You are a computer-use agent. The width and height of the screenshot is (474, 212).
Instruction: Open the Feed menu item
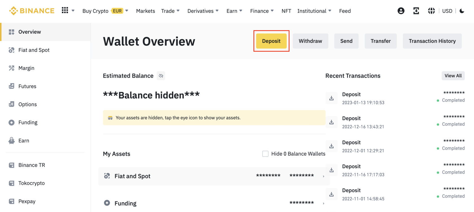pos(345,11)
